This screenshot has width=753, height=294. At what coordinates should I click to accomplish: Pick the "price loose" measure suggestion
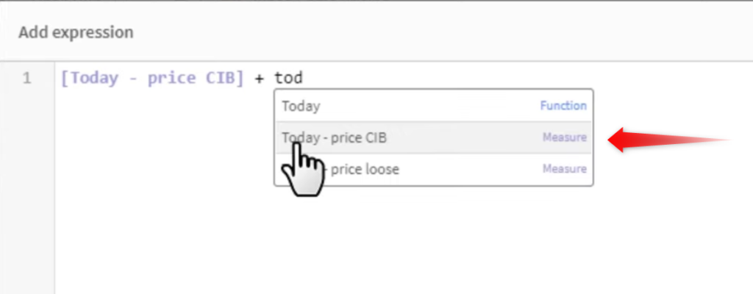434,170
